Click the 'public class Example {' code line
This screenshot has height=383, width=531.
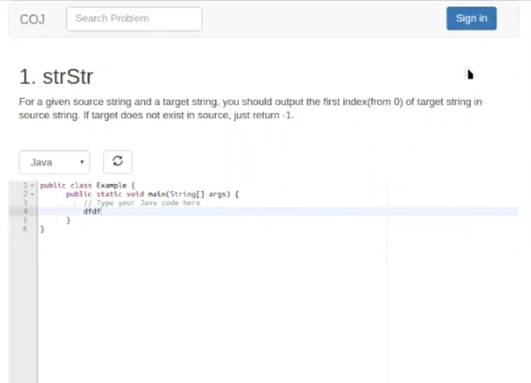click(87, 185)
